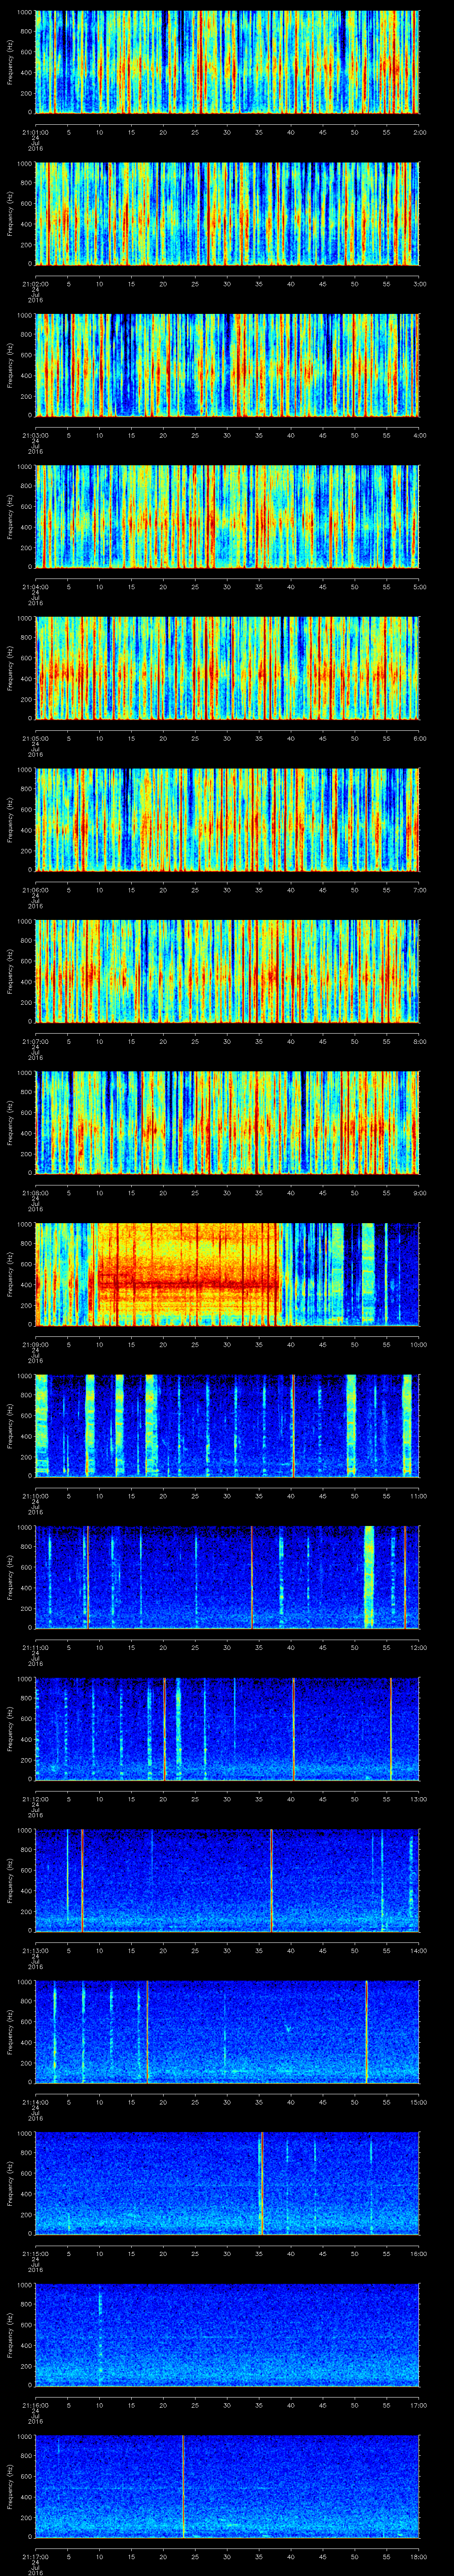Open the spectrogram panel starting at 21:03:00

click(227, 365)
